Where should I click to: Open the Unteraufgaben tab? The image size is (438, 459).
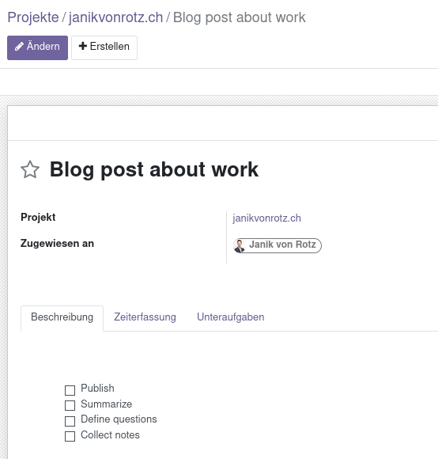(231, 317)
